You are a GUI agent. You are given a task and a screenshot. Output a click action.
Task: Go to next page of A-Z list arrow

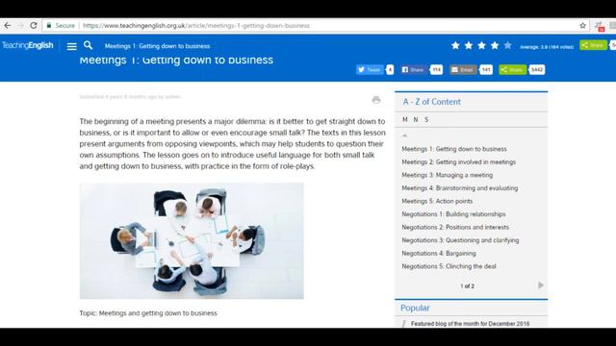click(x=541, y=285)
